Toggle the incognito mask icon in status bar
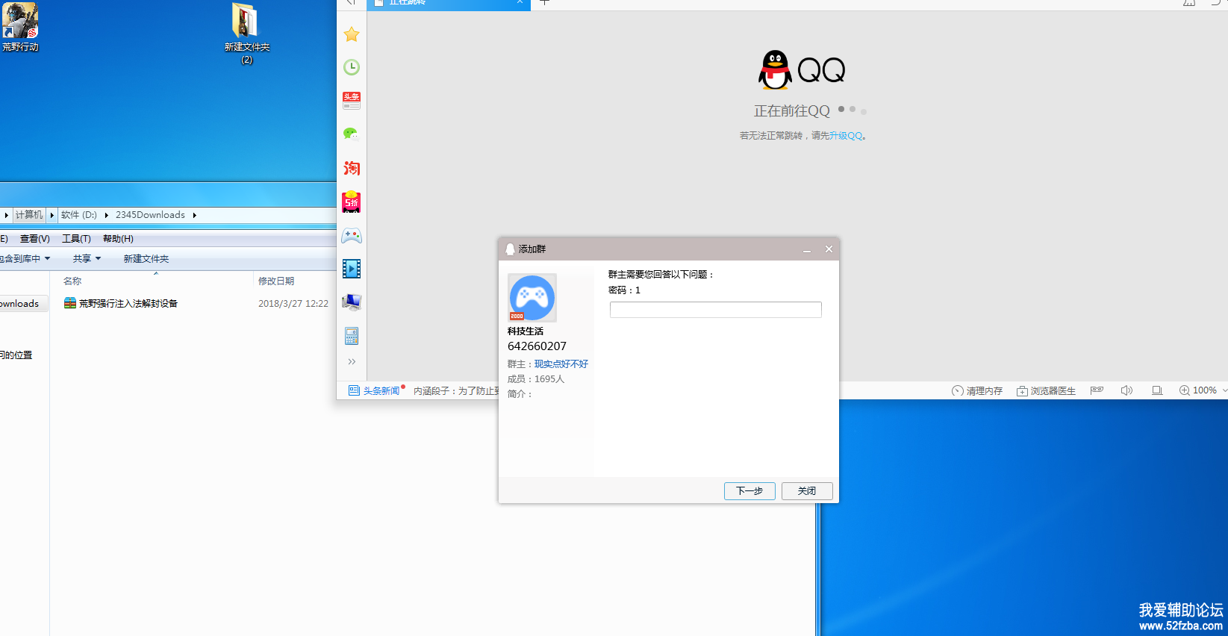1228x636 pixels. (x=1097, y=390)
